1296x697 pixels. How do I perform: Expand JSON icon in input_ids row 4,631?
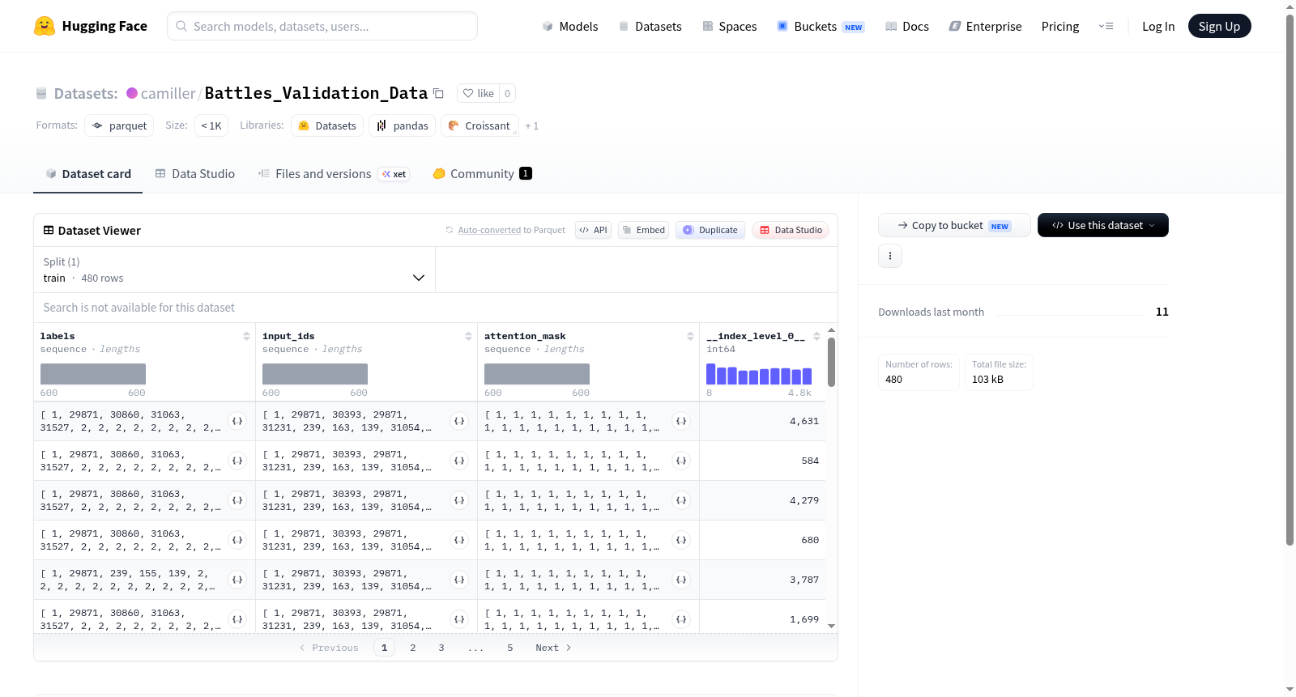[x=459, y=421]
